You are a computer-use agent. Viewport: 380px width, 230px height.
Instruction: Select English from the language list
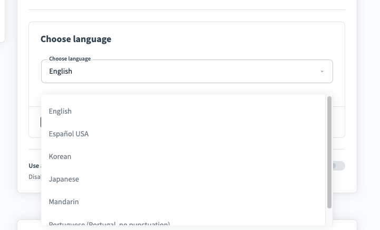tap(60, 112)
